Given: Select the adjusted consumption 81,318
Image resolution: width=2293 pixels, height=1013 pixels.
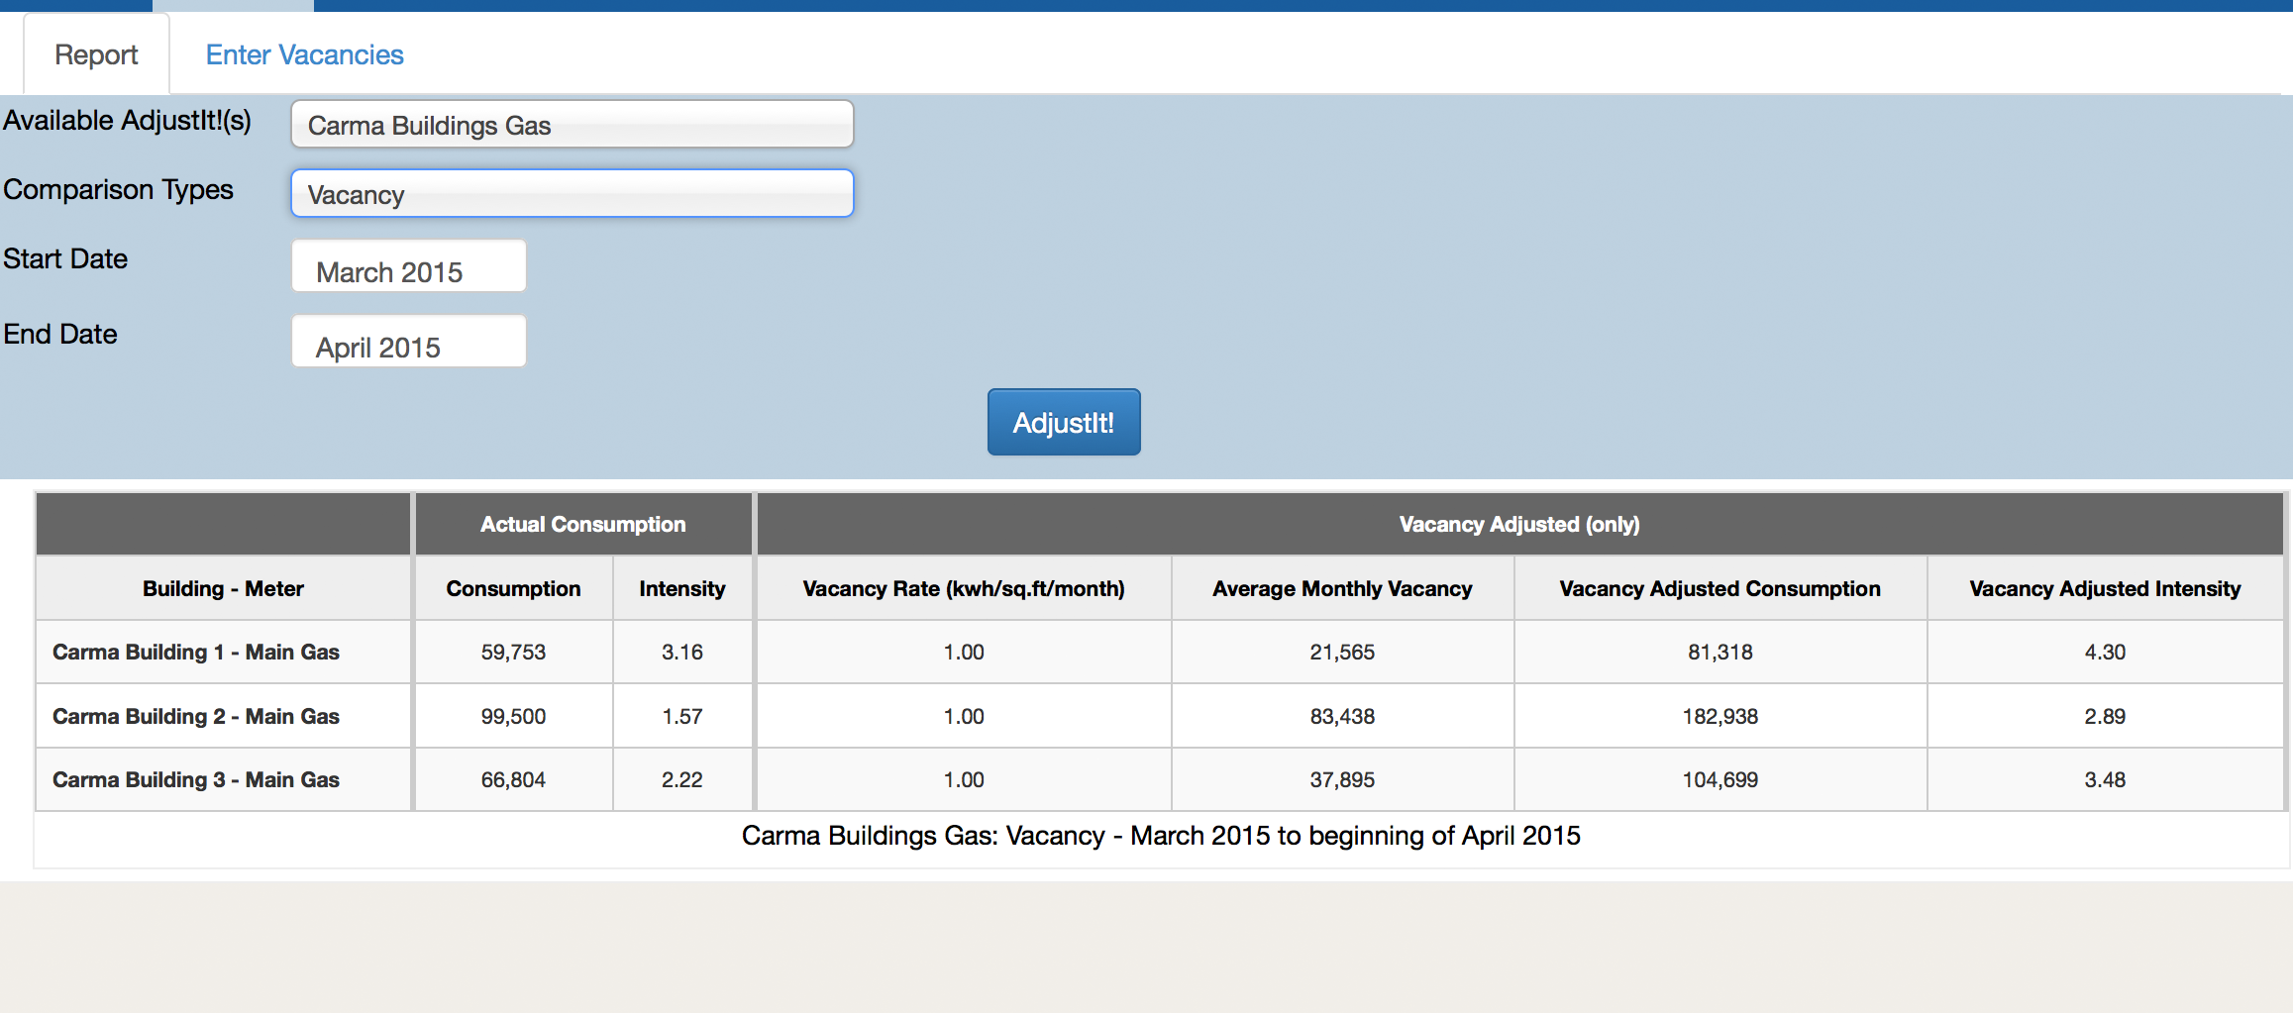Looking at the screenshot, I should [1720, 652].
